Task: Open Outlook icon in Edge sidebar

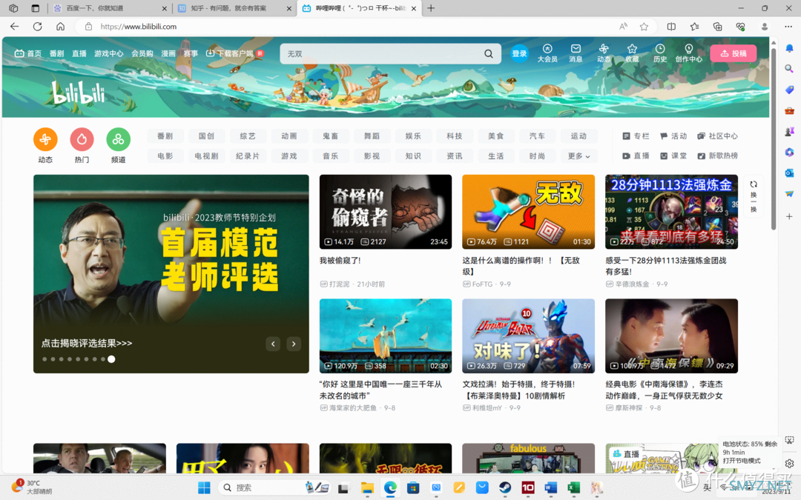Action: click(x=789, y=173)
